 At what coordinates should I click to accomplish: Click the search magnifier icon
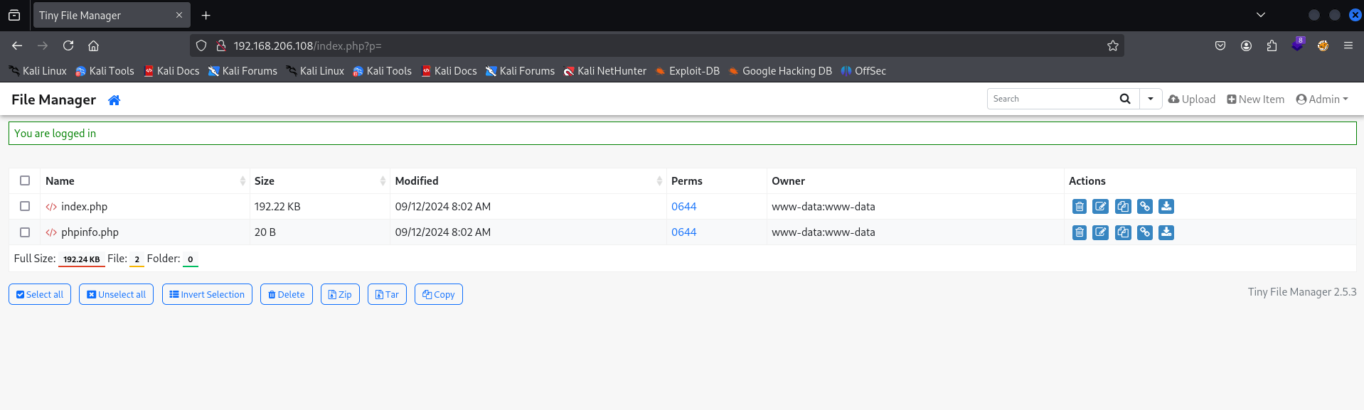point(1125,99)
